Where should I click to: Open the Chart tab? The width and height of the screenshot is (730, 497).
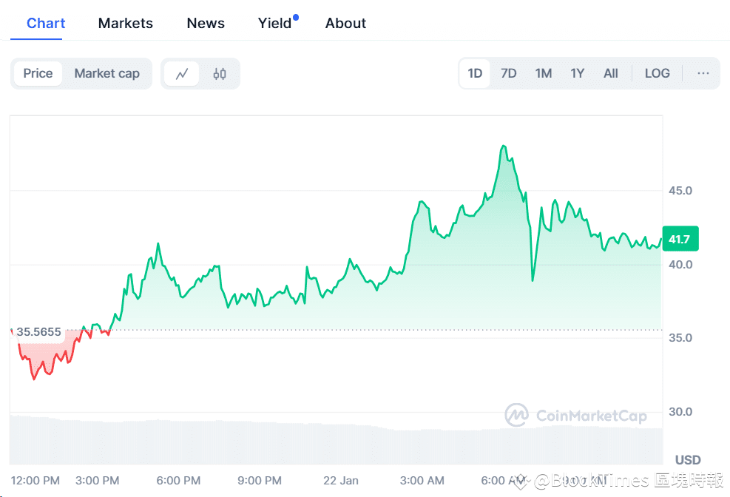(46, 23)
